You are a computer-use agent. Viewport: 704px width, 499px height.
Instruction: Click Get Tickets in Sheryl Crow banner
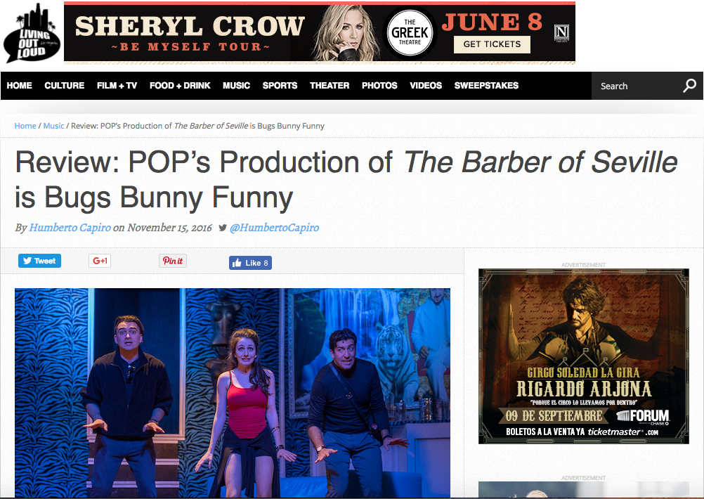coord(492,44)
